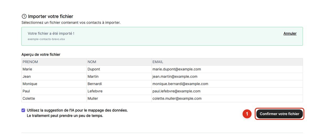Viewport: 315px width, 139px height.
Task: Click the exemple-contacts-brevo.xlsx file name
Action: (46, 39)
